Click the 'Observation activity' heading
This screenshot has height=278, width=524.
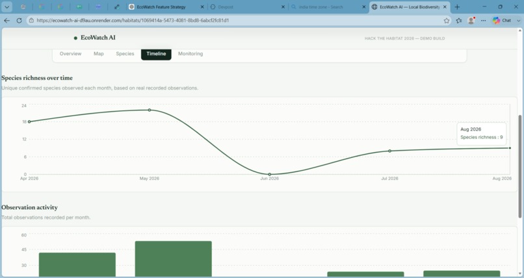[x=30, y=207]
